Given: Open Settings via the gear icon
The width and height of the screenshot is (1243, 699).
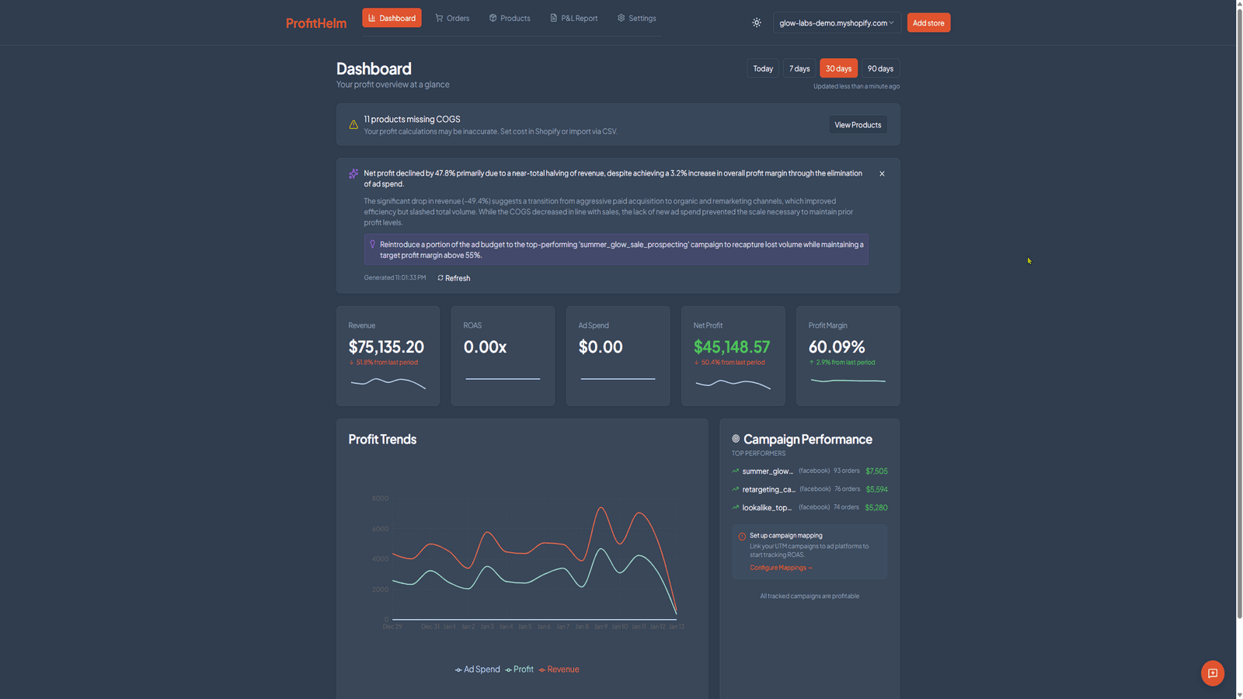Looking at the screenshot, I should tap(620, 18).
